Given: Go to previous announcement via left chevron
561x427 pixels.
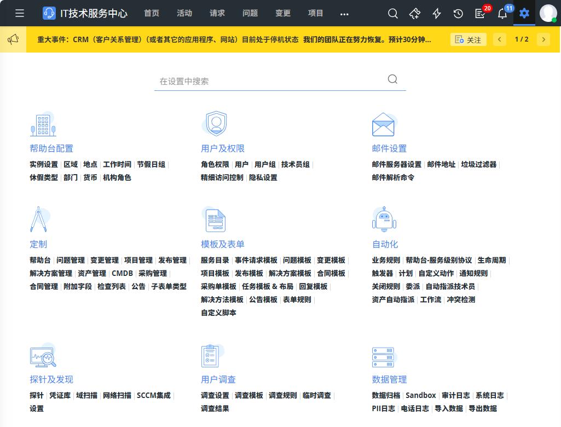Looking at the screenshot, I should coord(499,39).
